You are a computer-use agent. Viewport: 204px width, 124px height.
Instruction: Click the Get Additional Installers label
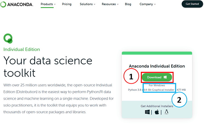pos(157,106)
